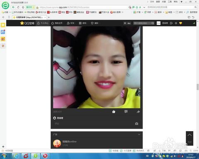Click the 翻译 translate toolbar button
The image size is (199, 159).
coord(158,12)
